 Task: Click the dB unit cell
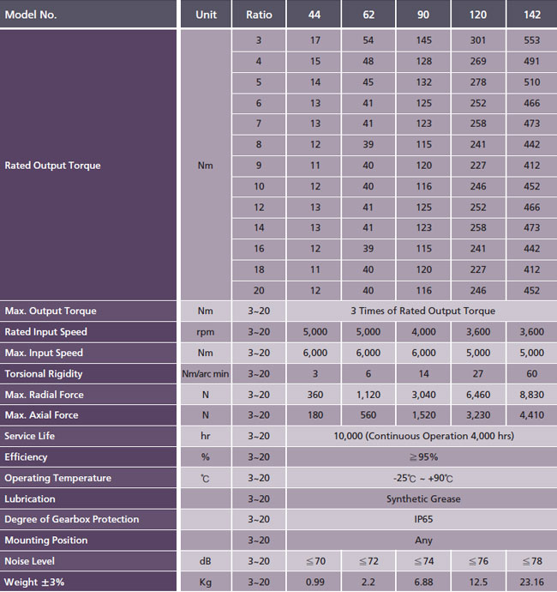(206, 561)
